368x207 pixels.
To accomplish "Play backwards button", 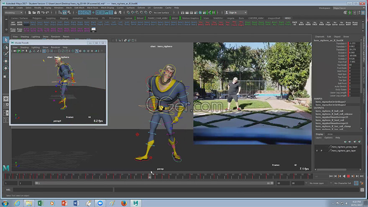I will click(344, 176).
